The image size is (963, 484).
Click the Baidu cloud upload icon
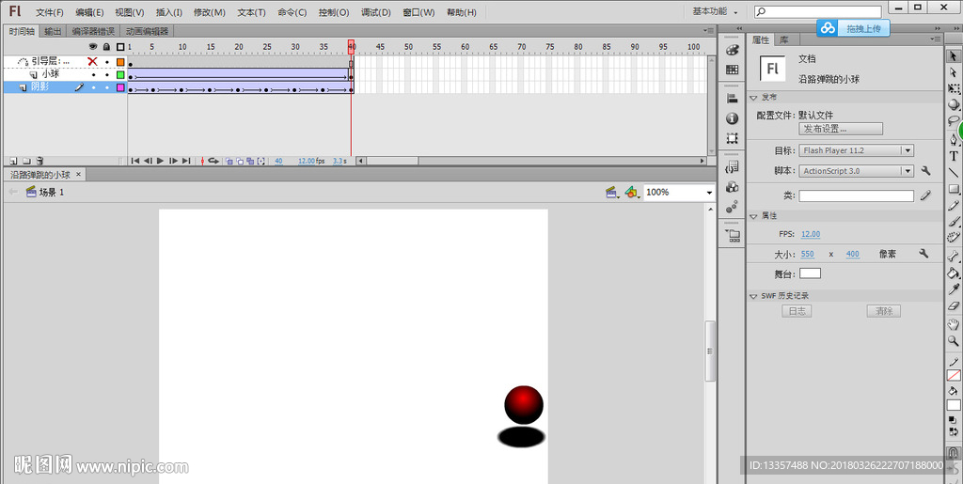pos(829,27)
